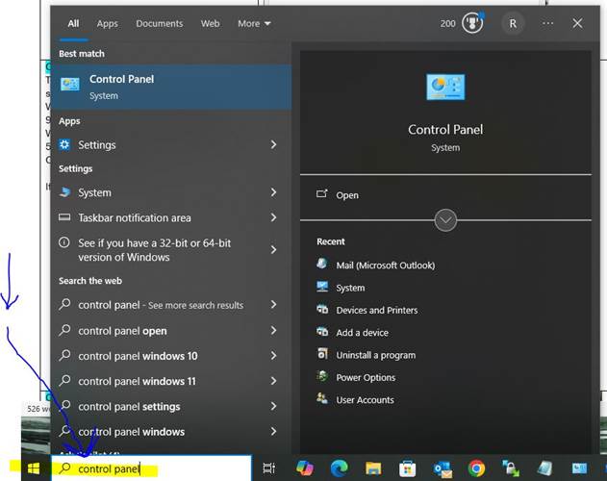Image resolution: width=607 pixels, height=481 pixels.
Task: Open Outlook from the taskbar
Action: 443,469
